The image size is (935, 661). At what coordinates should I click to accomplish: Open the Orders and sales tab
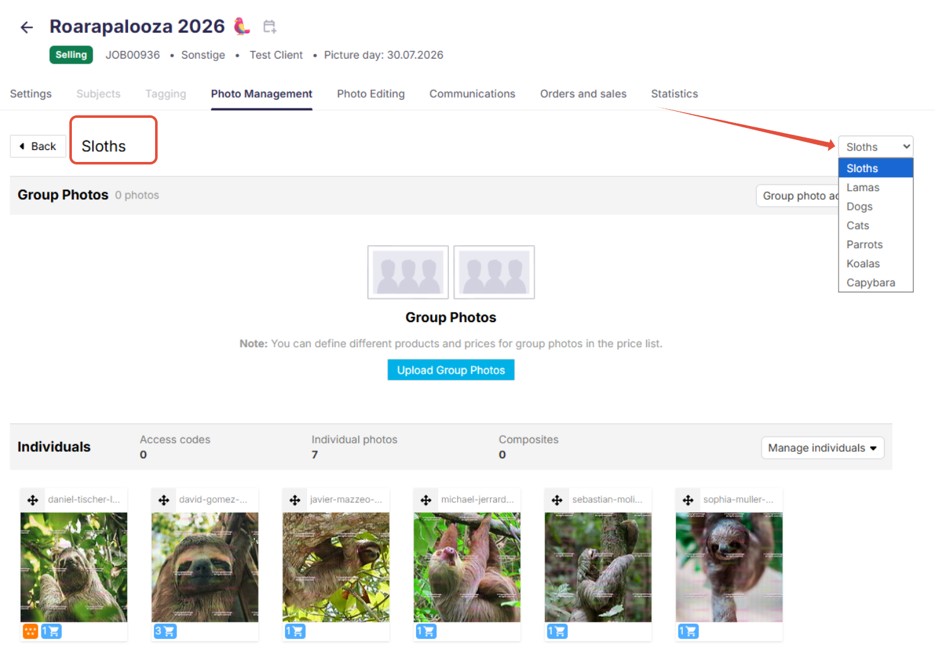pos(583,94)
